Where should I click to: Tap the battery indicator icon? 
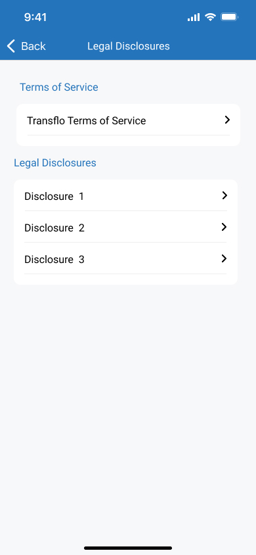230,16
